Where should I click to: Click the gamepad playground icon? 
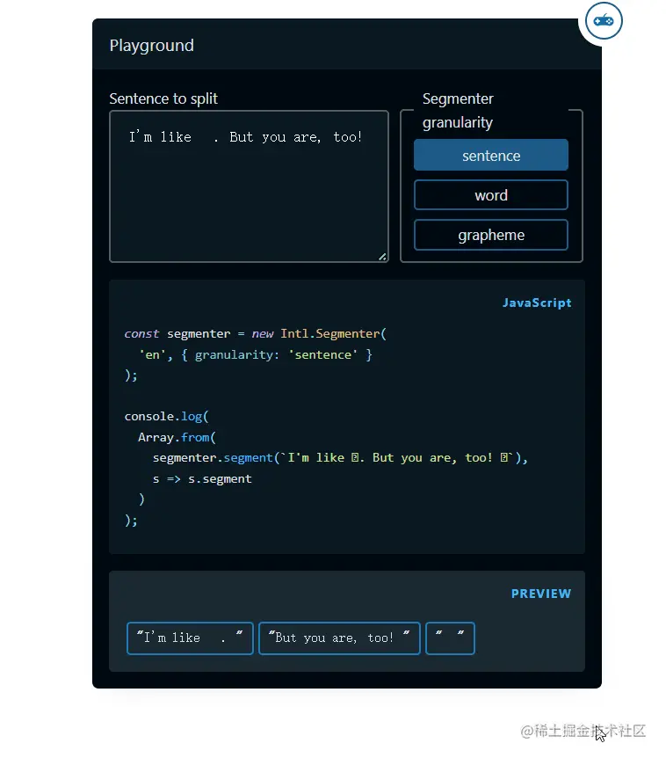[604, 21]
